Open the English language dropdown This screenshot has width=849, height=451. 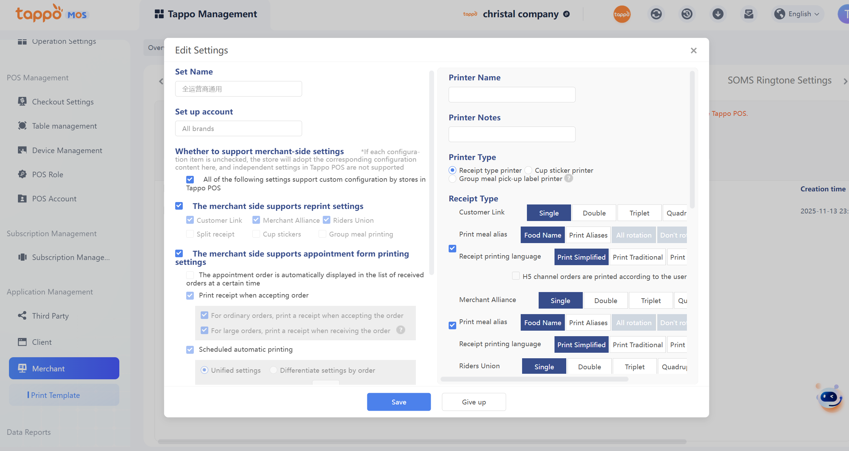[798, 14]
